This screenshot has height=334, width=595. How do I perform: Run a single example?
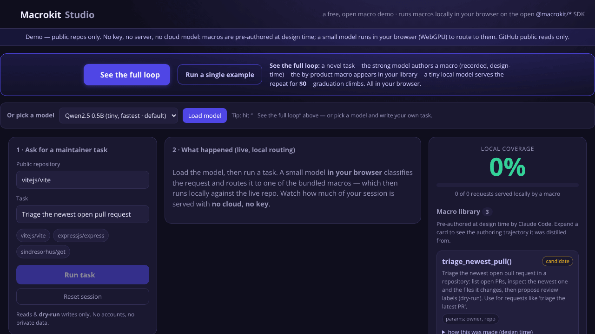220,75
